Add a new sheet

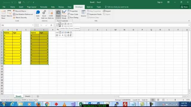click(x=38, y=96)
